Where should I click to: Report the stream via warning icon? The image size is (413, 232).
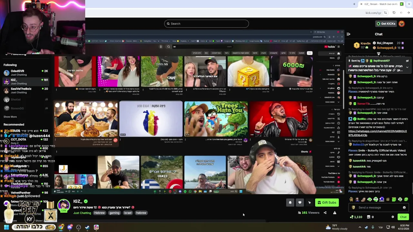tap(335, 213)
